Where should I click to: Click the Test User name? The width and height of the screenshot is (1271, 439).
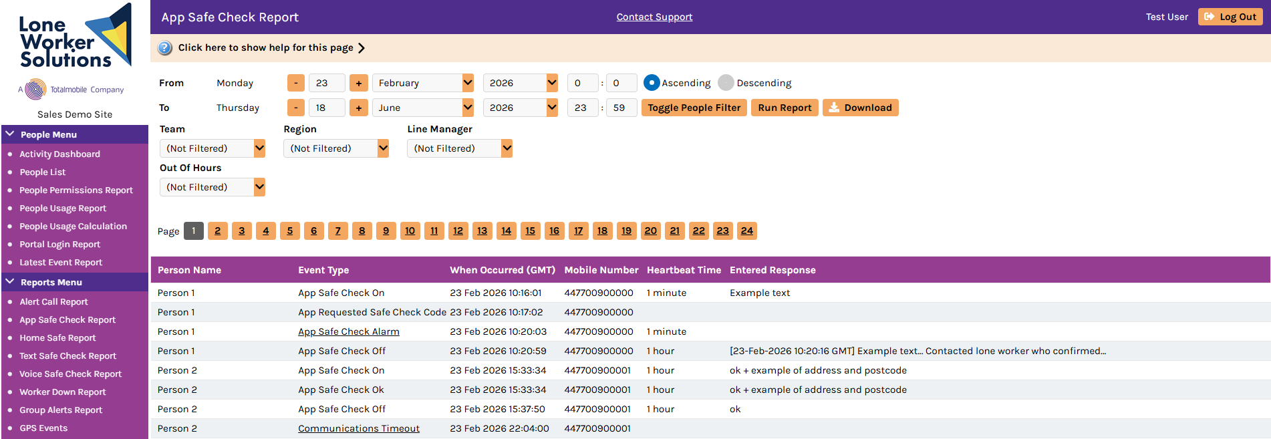click(x=1167, y=17)
